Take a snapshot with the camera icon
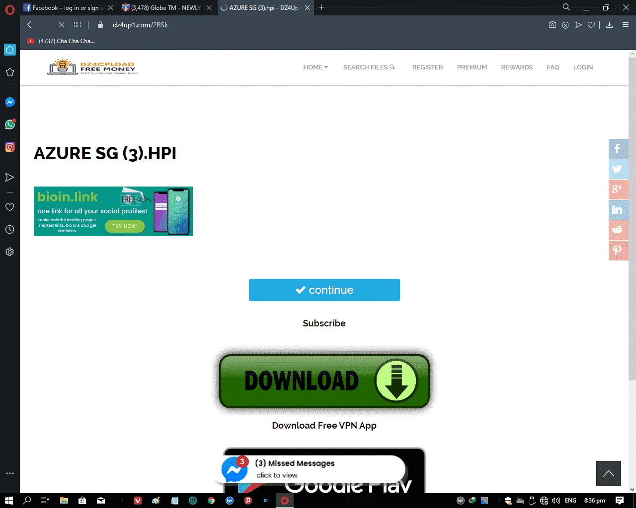Screen dimensions: 636x508 tap(553, 25)
